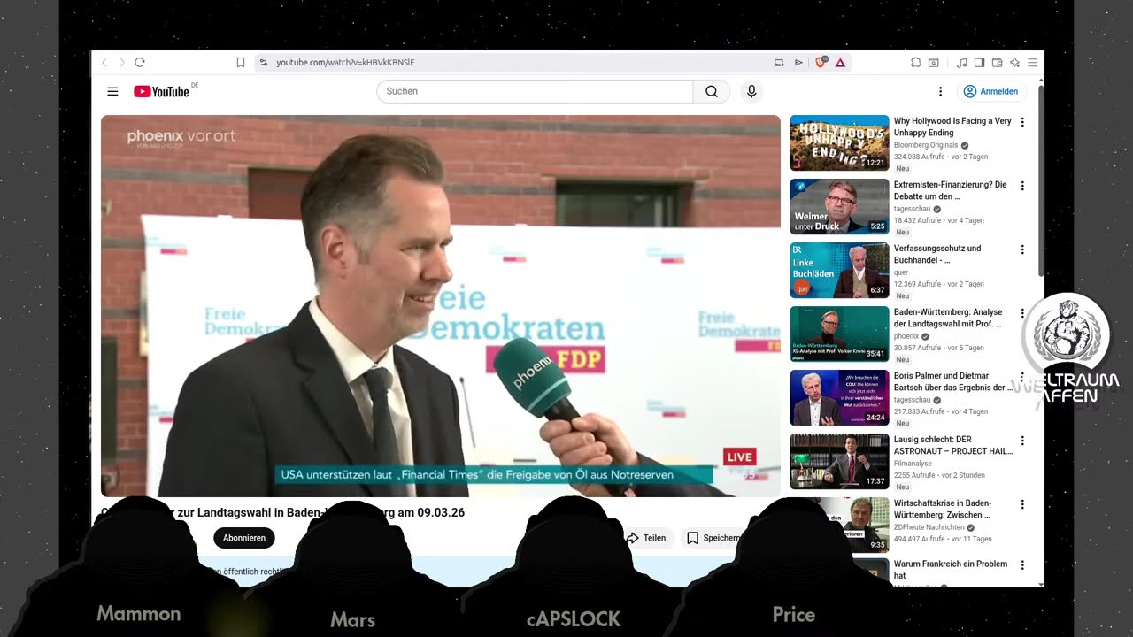The width and height of the screenshot is (1133, 637).
Task: Open options for Warum Frankreich video
Action: [1022, 565]
